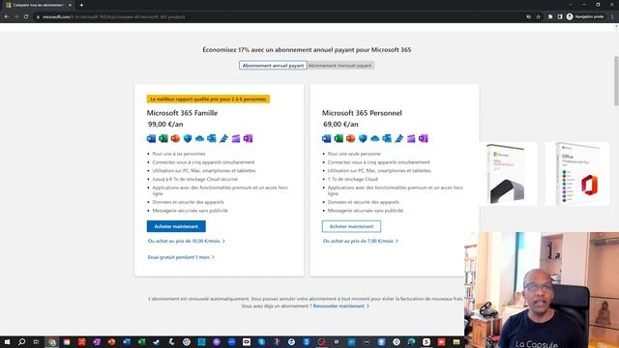Click the Microsoft 365 Personnel heading

[x=362, y=113]
